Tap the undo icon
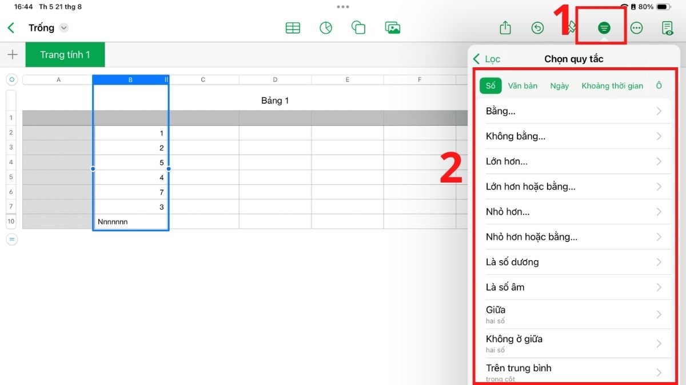 [537, 27]
